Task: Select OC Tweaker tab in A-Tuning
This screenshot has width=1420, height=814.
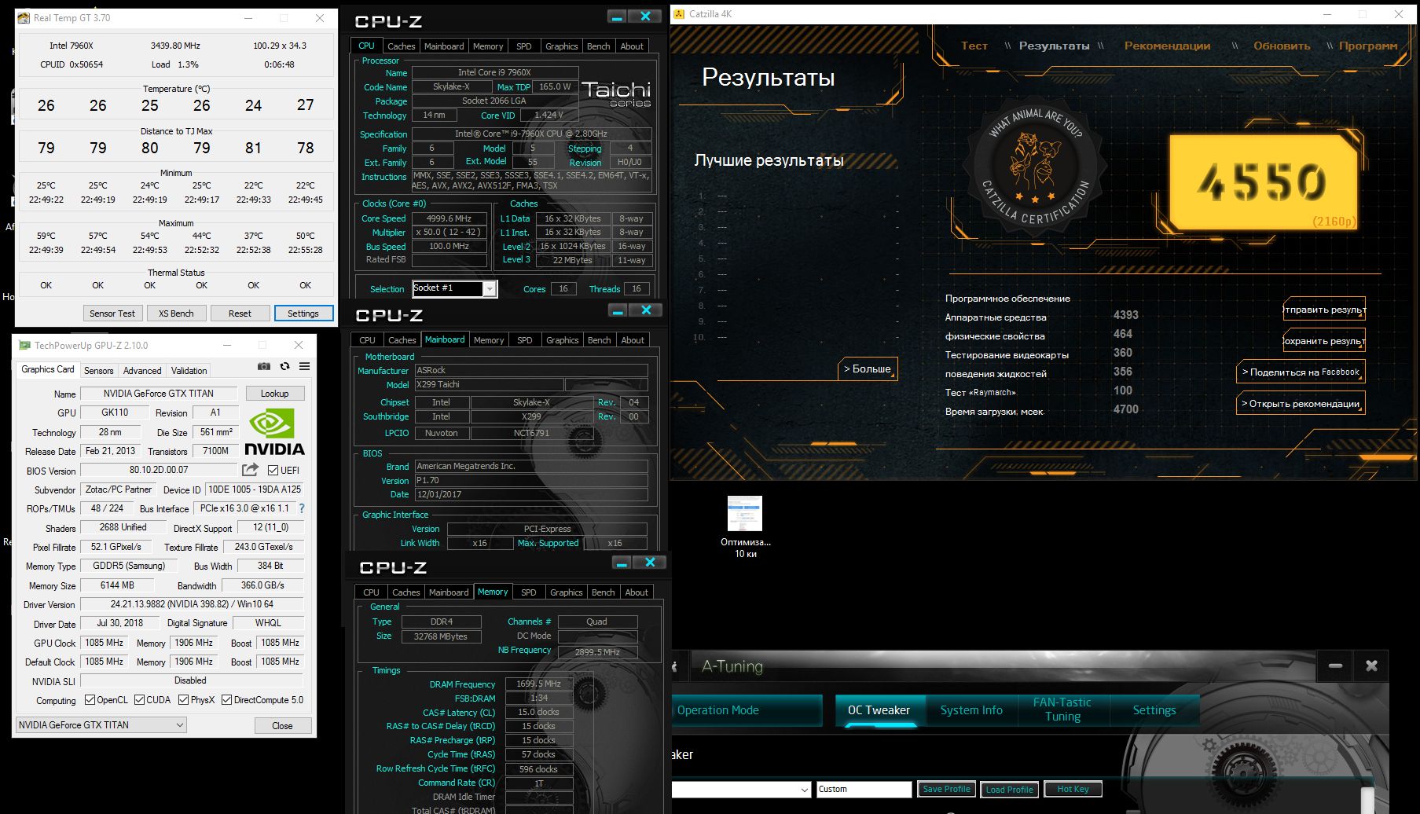Action: point(879,710)
